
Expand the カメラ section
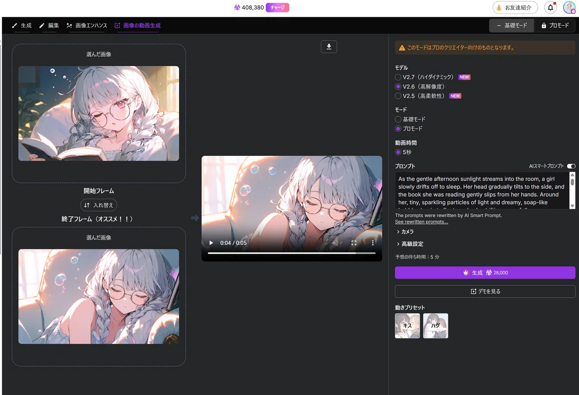(x=404, y=232)
